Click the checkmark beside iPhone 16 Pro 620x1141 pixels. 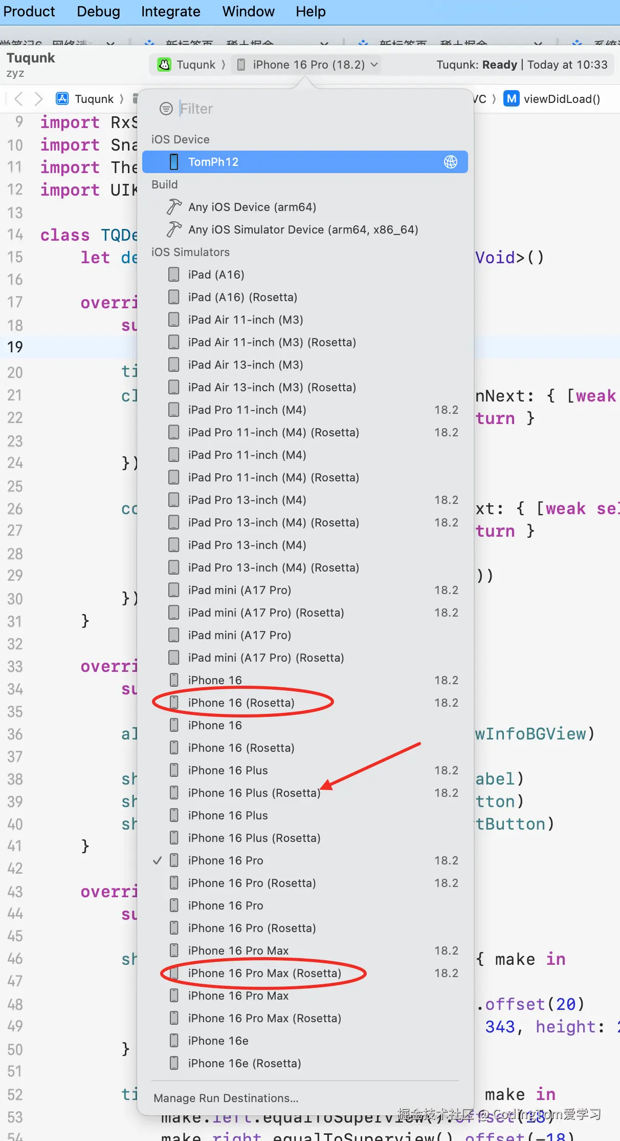158,860
